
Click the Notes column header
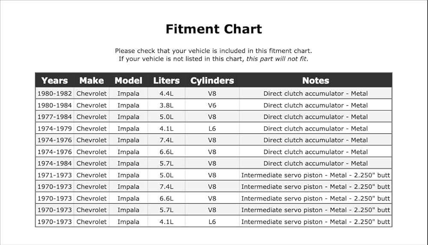coord(315,81)
